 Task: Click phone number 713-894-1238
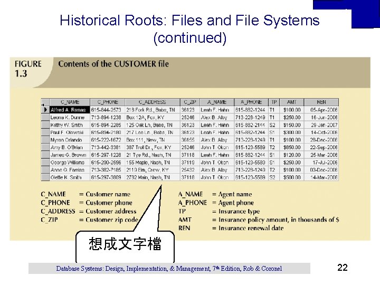tap(106, 117)
